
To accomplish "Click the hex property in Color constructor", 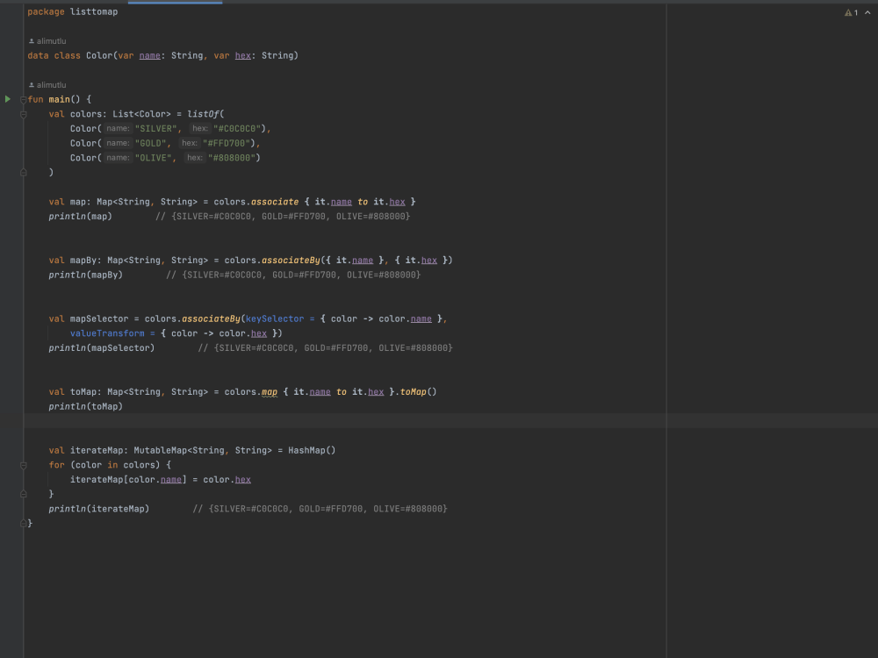I will click(x=243, y=55).
